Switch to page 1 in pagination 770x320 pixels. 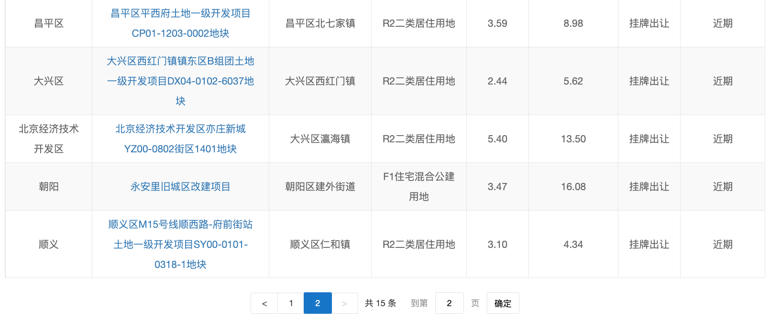click(x=291, y=303)
